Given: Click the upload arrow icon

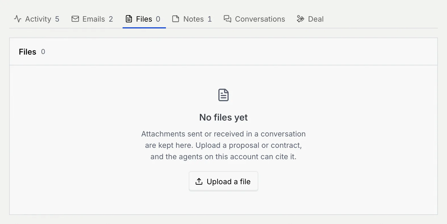Looking at the screenshot, I should tap(199, 181).
